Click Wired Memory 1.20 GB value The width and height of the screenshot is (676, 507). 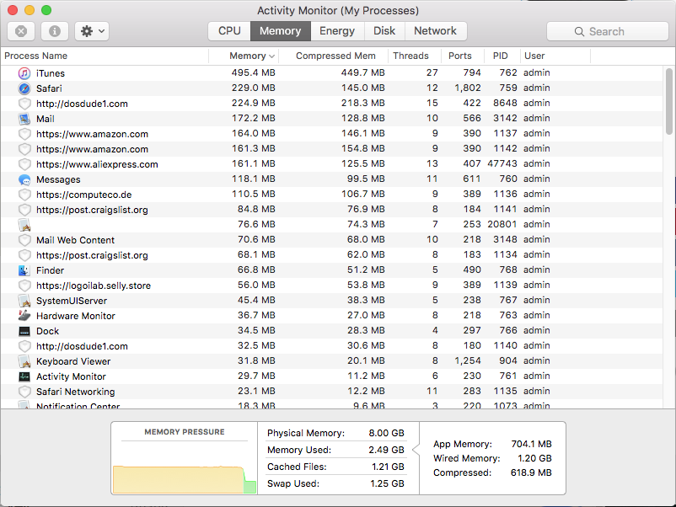(x=534, y=458)
